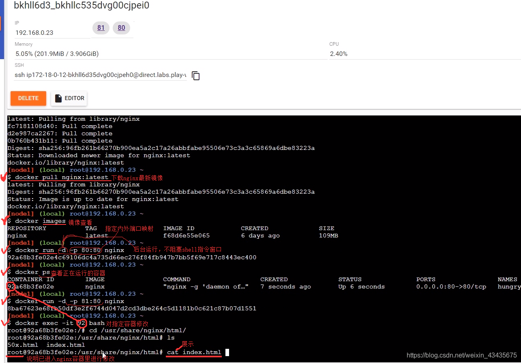Open port 81 link
The width and height of the screenshot is (521, 363).
click(x=101, y=28)
